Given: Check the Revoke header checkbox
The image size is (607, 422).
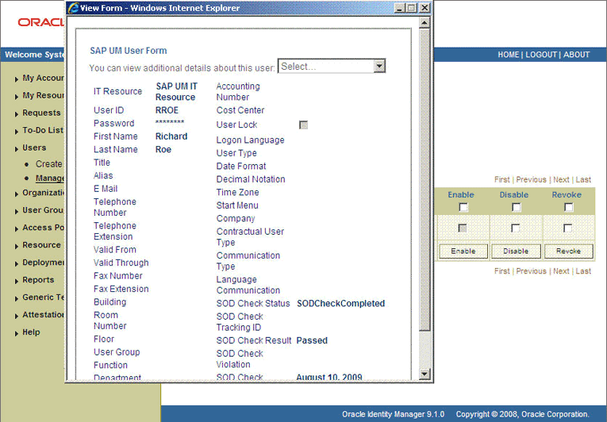Looking at the screenshot, I should tap(568, 208).
